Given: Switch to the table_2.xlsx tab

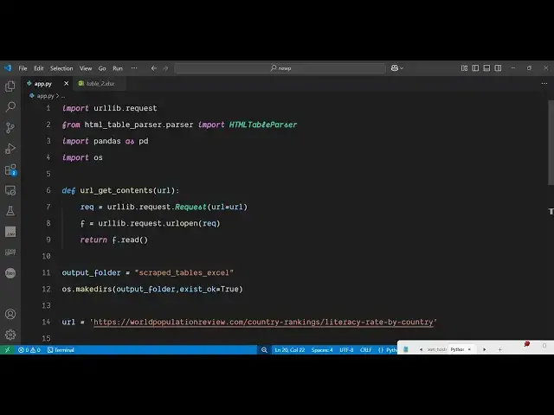Looking at the screenshot, I should tap(100, 84).
